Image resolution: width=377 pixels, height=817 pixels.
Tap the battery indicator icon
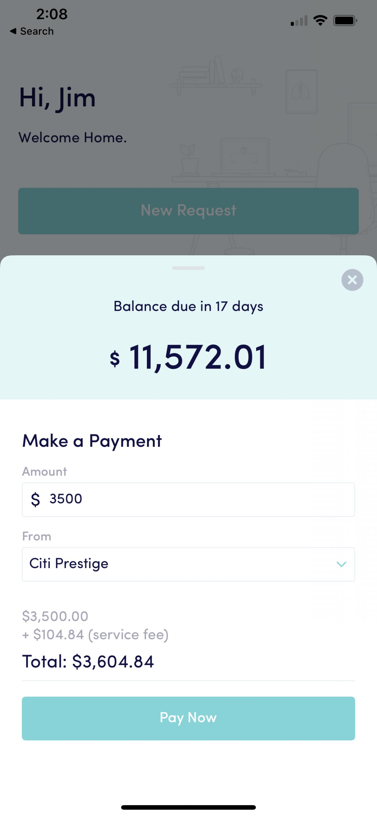point(344,21)
